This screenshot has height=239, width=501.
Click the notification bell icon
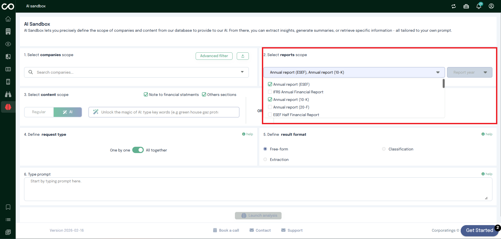478,6
